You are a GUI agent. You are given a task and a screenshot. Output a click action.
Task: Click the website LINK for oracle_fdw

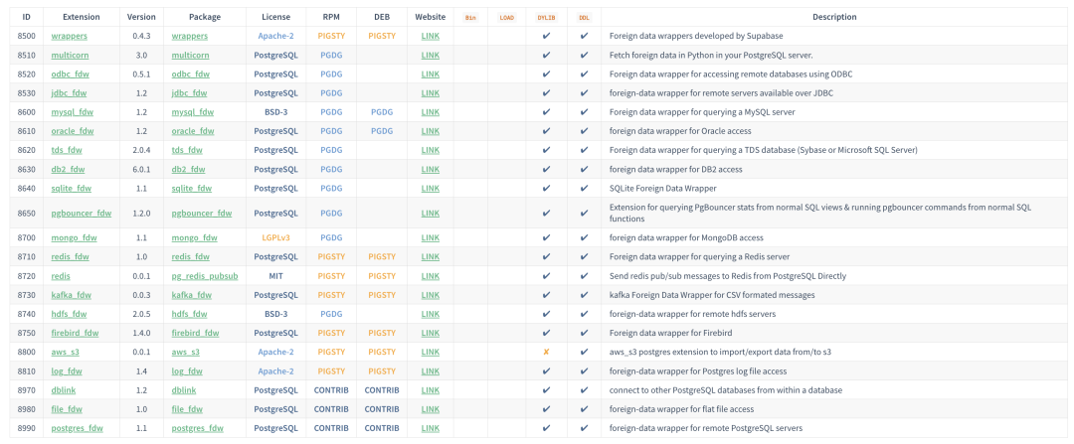pyautogui.click(x=430, y=131)
